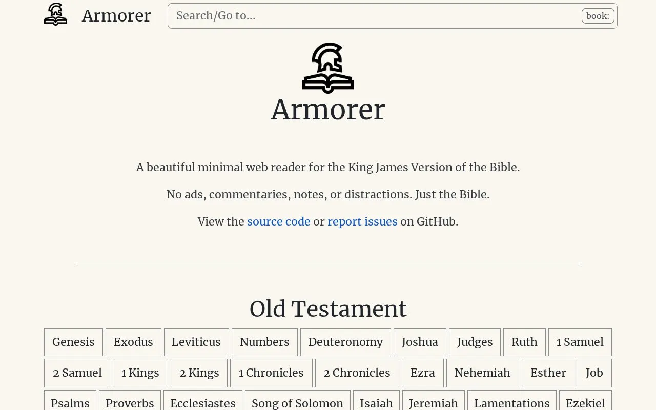Choose the book of Ezra

pos(423,373)
